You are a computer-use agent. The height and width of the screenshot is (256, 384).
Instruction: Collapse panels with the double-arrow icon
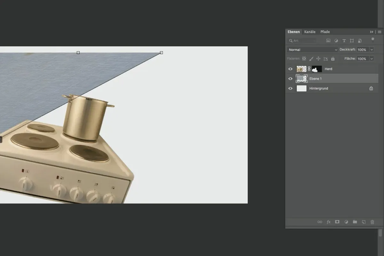(372, 32)
